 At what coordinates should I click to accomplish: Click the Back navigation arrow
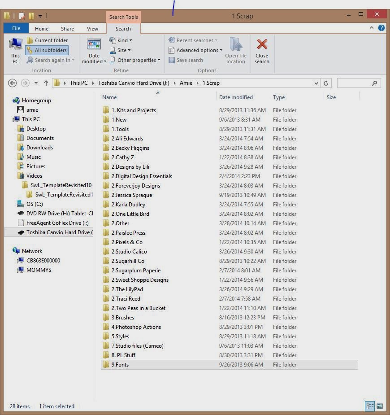(12, 83)
